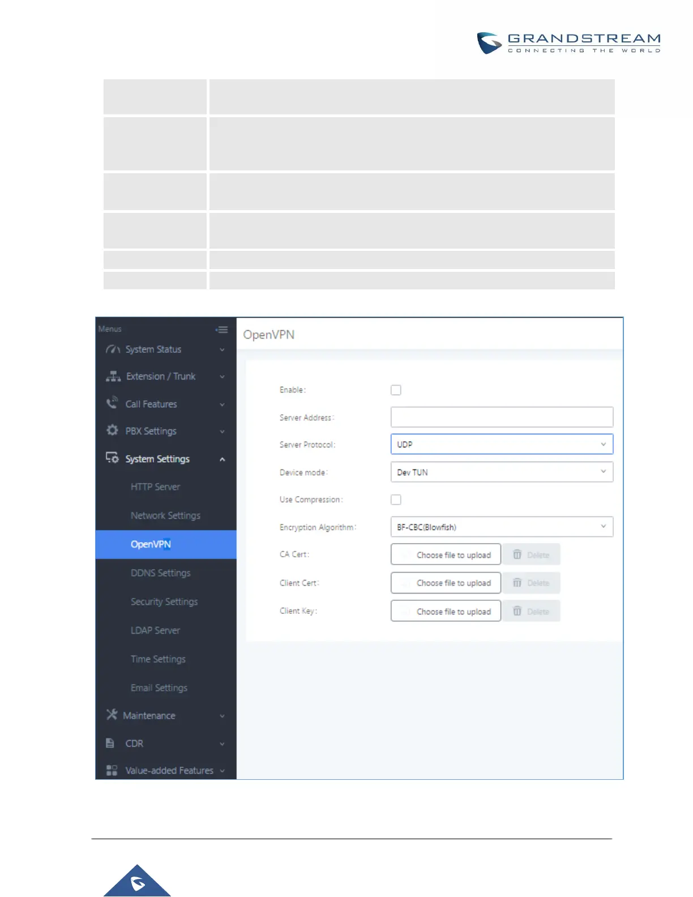Open the Call Features menu label
Screen dimensions: 693x897
(x=151, y=404)
